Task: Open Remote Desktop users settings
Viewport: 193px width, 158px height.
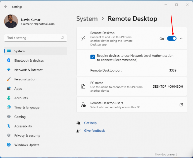Action: [x=132, y=105]
